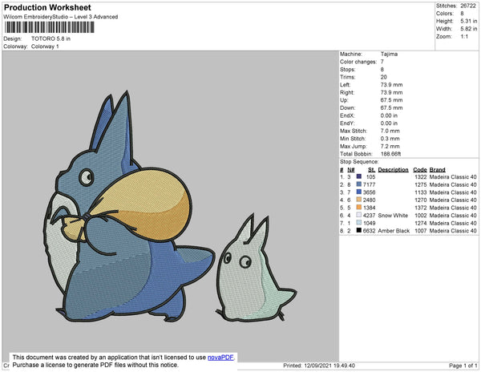Select the orange swatch beside 1384

click(x=359, y=207)
